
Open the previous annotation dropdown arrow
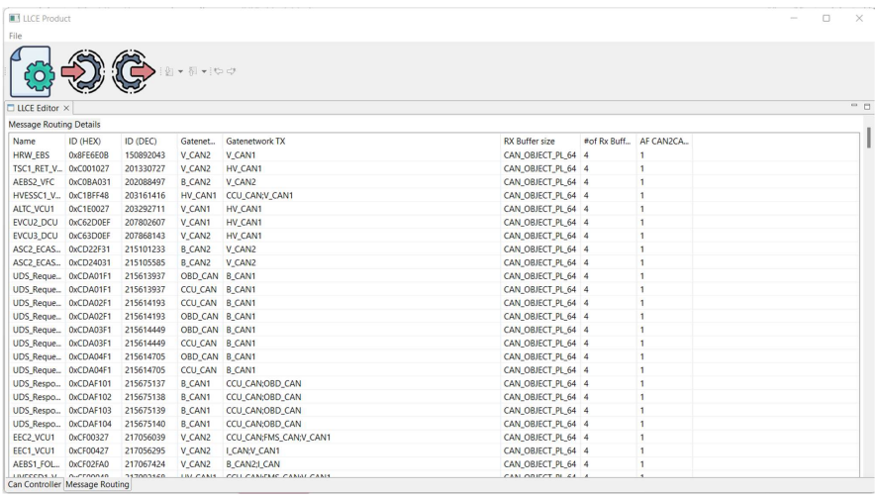(x=204, y=72)
